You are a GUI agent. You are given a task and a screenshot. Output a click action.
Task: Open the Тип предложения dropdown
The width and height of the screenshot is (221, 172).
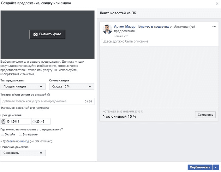tap(23, 87)
